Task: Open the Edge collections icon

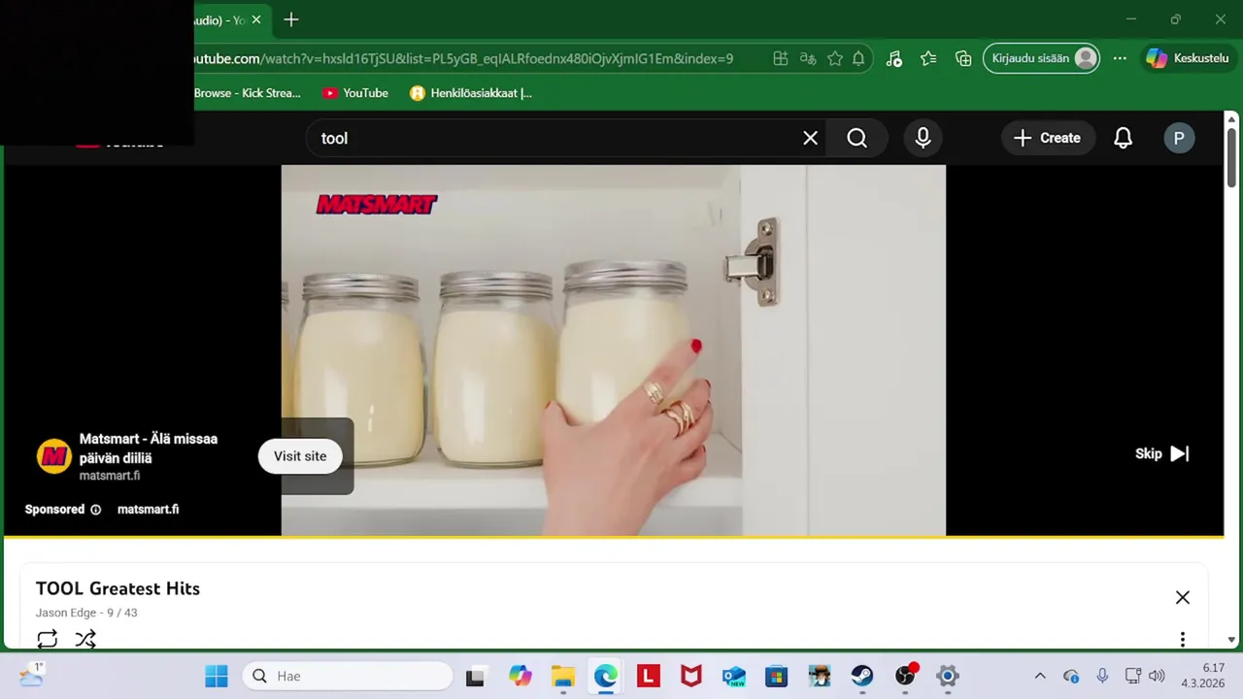Action: 963,58
